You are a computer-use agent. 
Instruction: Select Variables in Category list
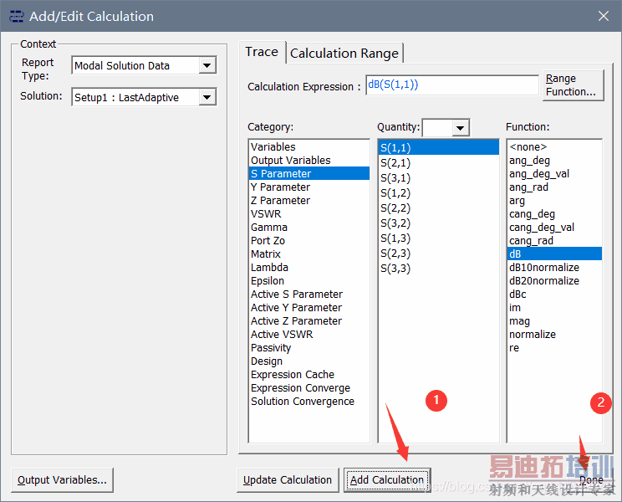(x=309, y=146)
